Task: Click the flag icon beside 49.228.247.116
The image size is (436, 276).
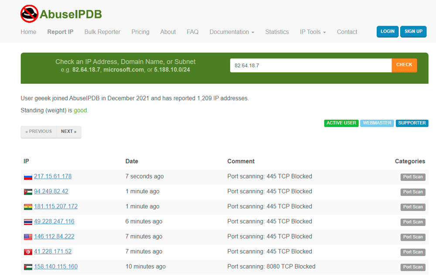Action: click(x=28, y=222)
